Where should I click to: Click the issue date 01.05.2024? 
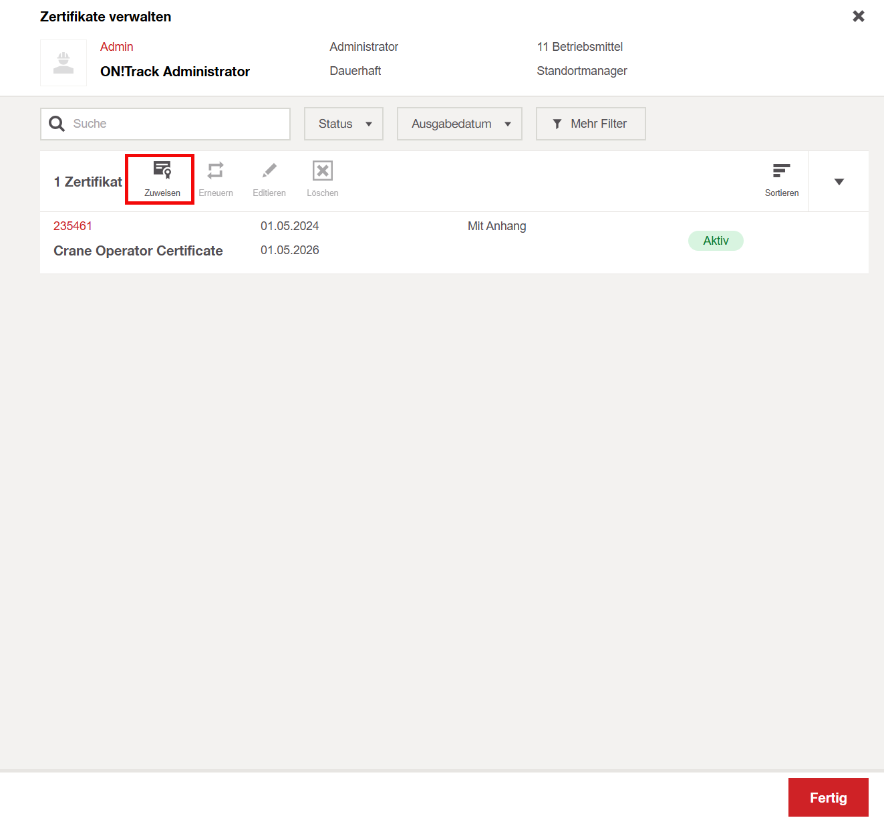tap(290, 226)
